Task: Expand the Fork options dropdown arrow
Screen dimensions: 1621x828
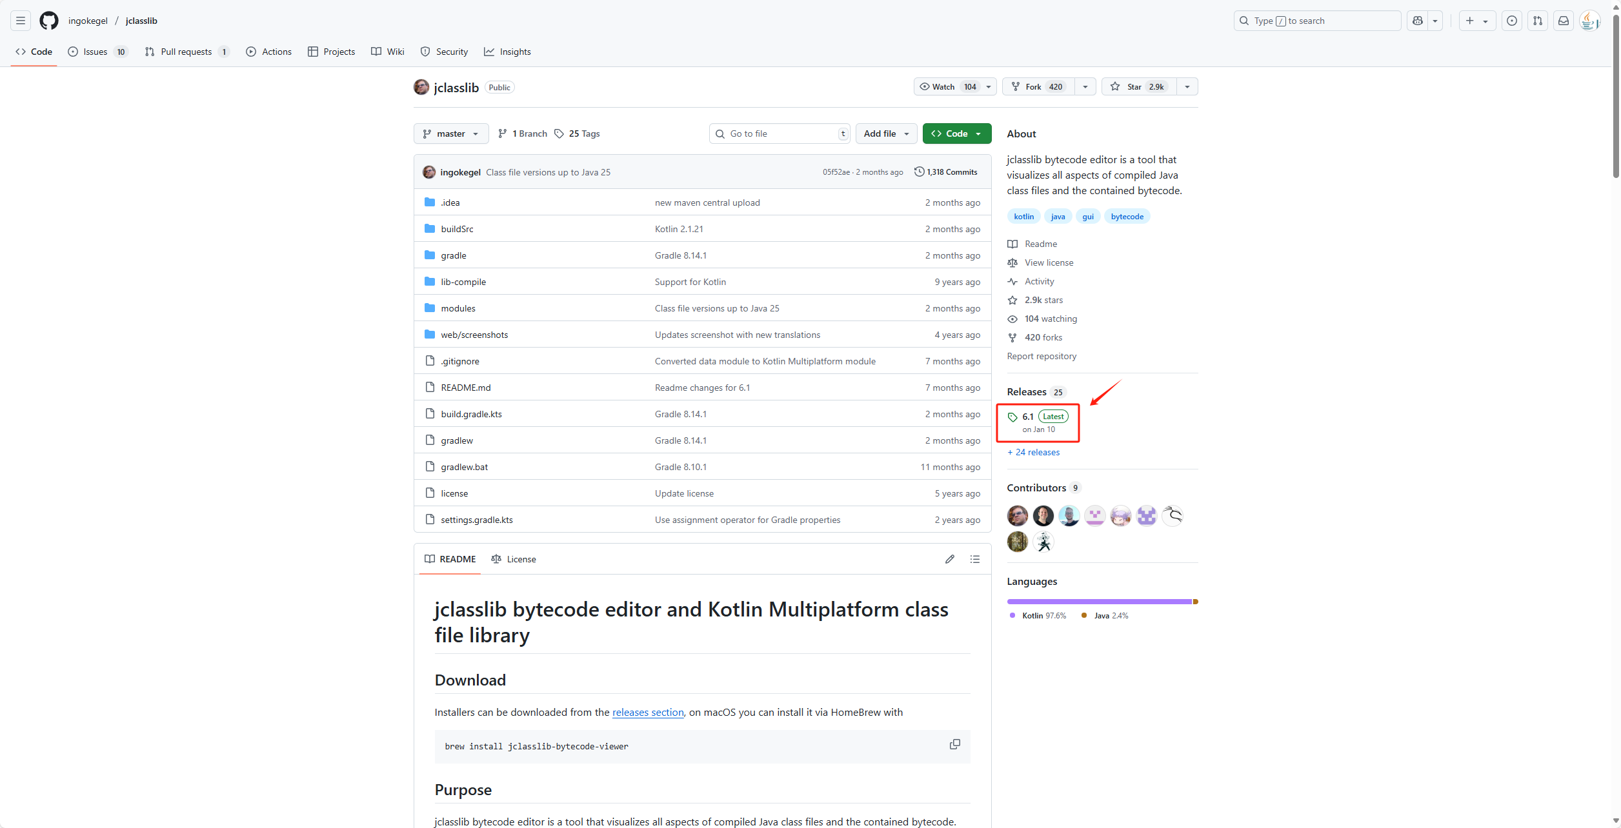Action: click(x=1085, y=86)
